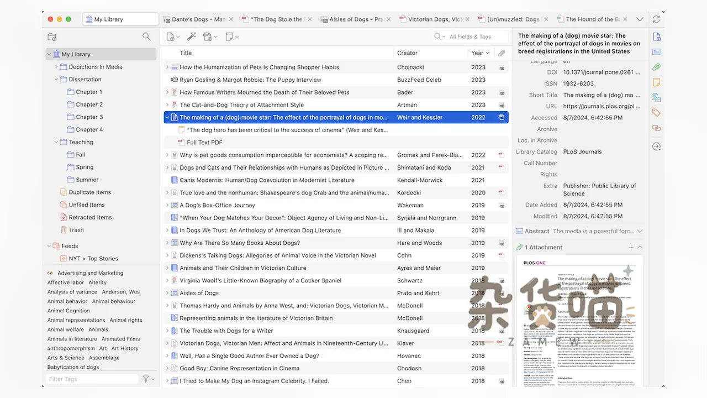Click the Filter Tags input field

tap(91, 379)
